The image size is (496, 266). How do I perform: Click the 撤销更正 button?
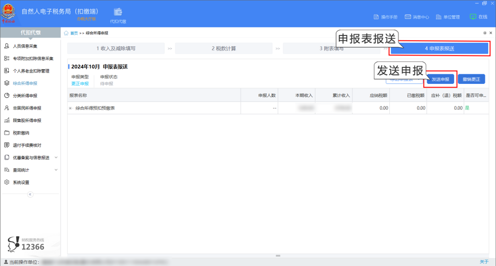coord(472,78)
